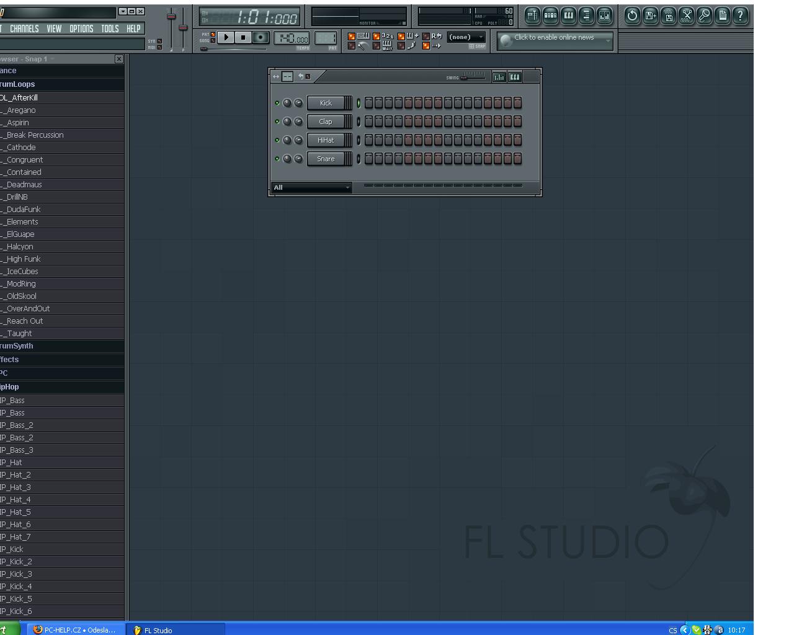Click the Export wave file icon

(x=669, y=16)
